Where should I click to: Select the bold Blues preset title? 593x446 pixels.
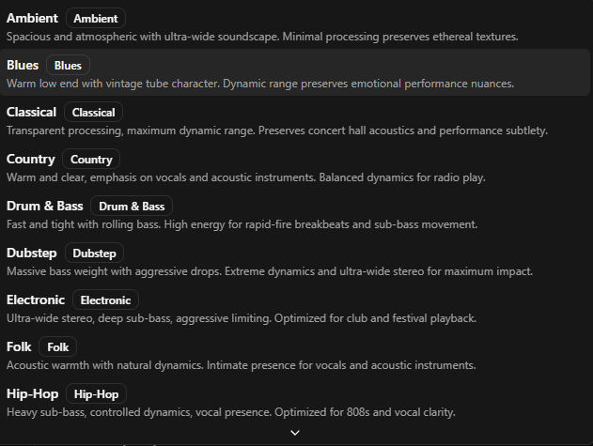coord(23,66)
